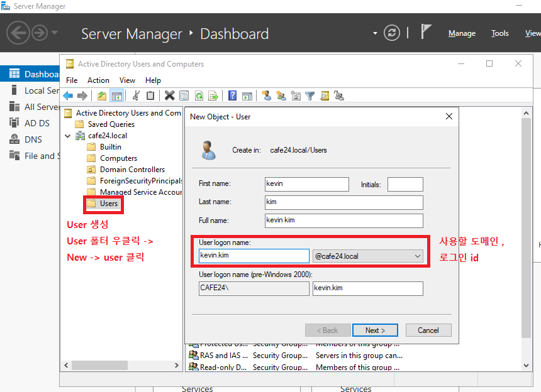Click the First name field

pos(307,184)
